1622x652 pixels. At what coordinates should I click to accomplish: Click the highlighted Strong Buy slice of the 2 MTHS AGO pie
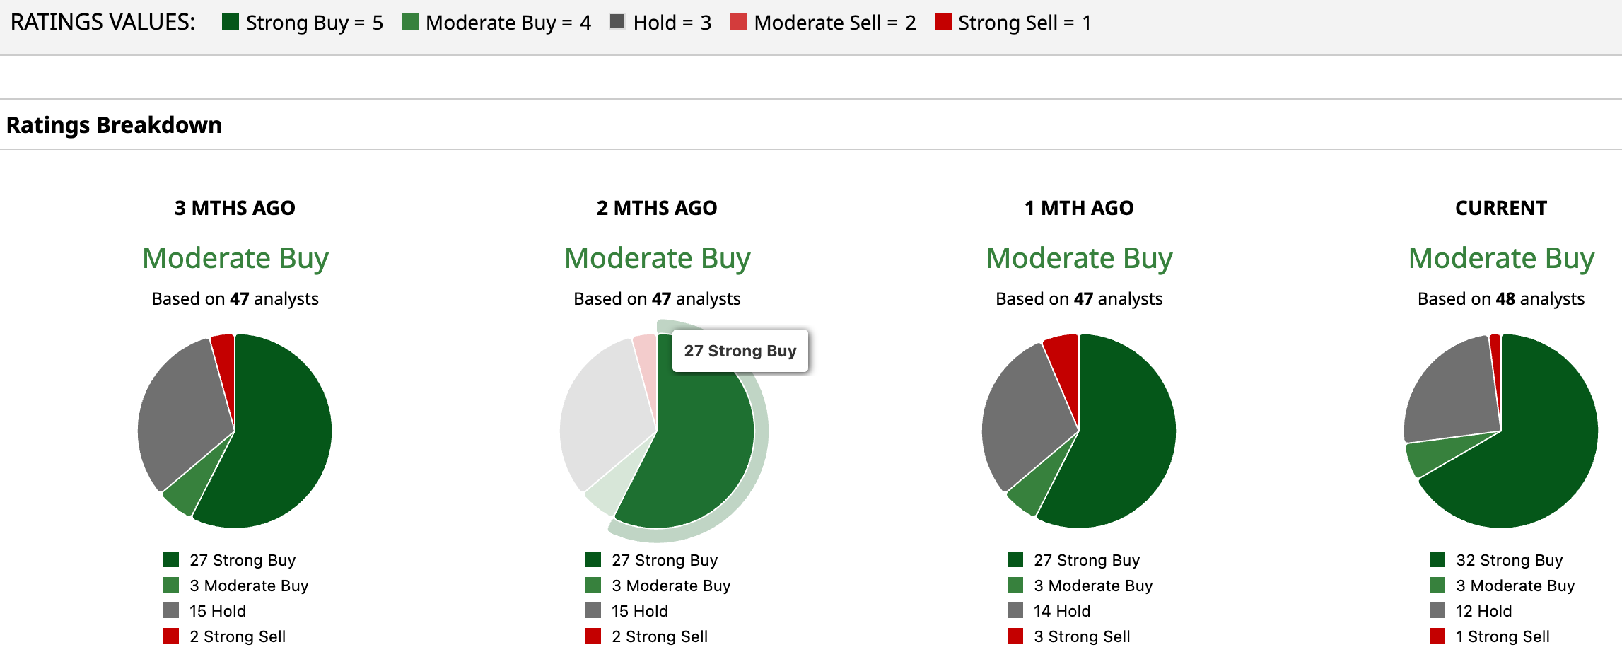700,453
